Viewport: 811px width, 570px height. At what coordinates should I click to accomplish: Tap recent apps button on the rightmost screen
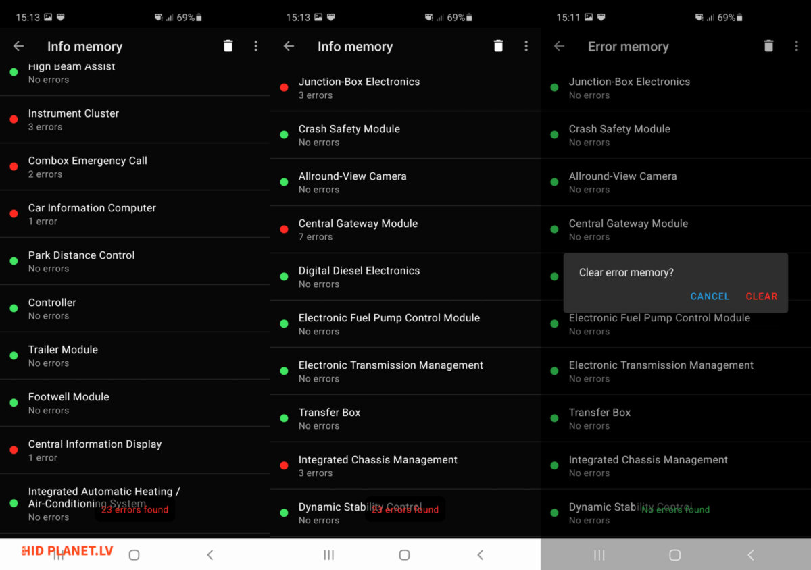pos(599,554)
